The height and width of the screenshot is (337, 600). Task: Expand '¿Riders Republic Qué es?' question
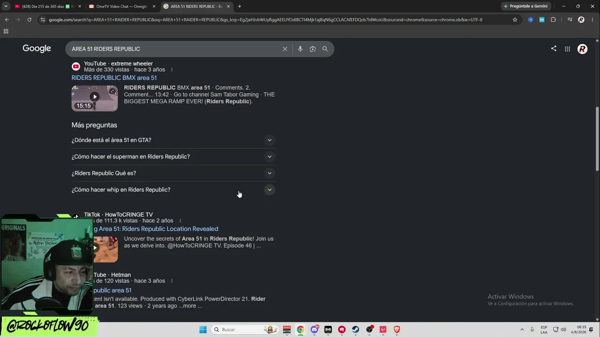click(173, 173)
